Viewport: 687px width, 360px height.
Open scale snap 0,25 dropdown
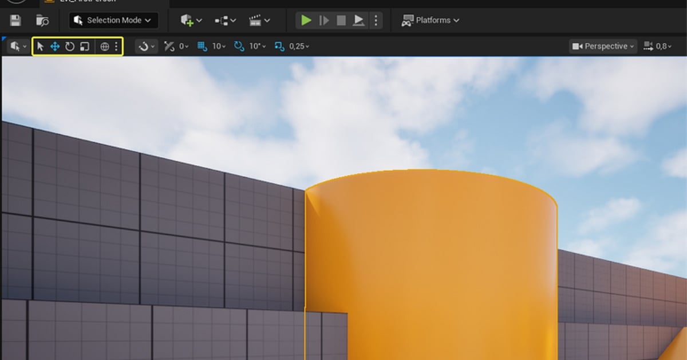coord(299,46)
